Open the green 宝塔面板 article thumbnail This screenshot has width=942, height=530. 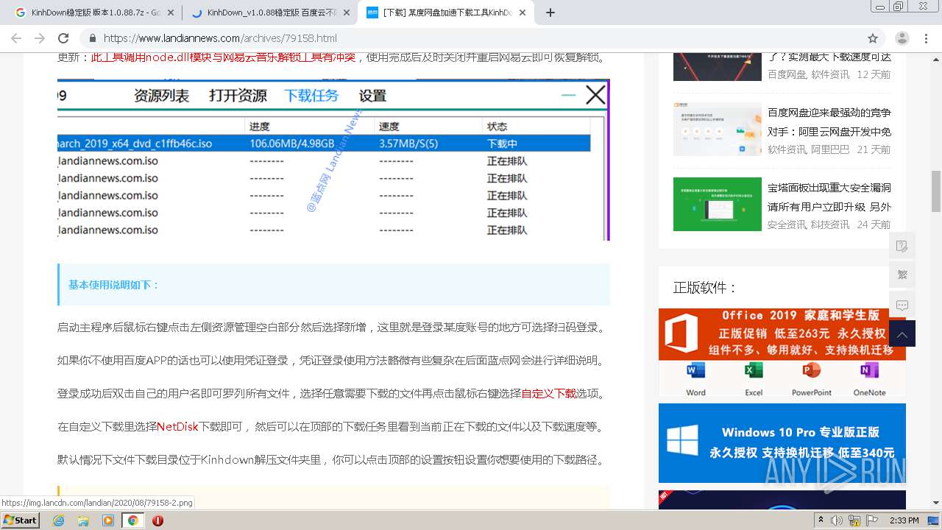tap(718, 205)
